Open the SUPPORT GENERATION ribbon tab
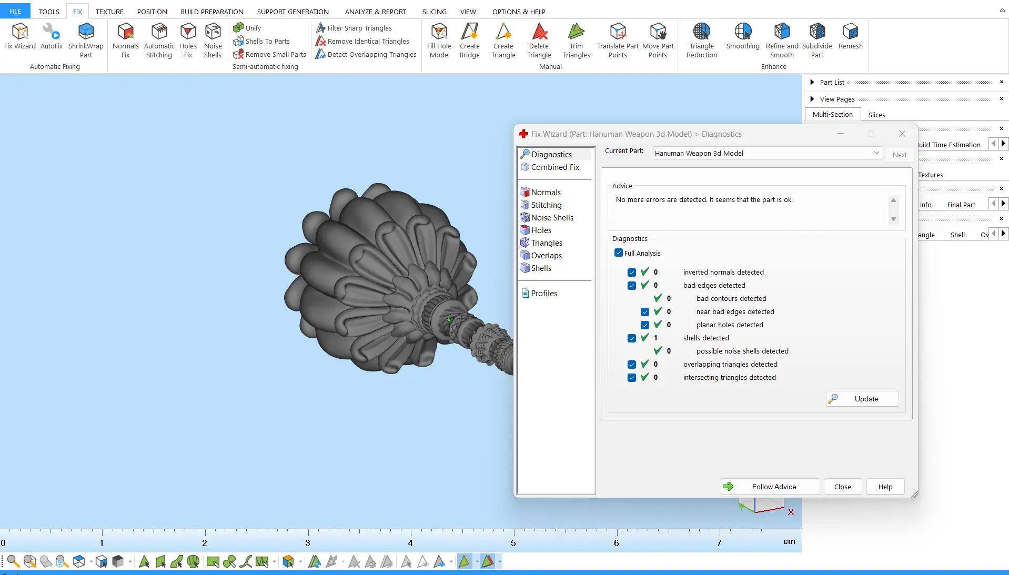 (x=292, y=12)
